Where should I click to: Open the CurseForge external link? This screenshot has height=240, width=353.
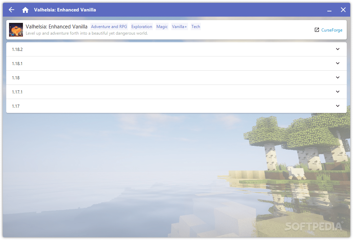coord(331,30)
